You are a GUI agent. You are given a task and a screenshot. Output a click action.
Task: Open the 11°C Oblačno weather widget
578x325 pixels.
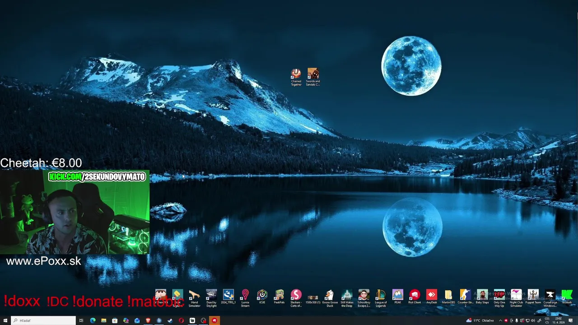pos(480,320)
